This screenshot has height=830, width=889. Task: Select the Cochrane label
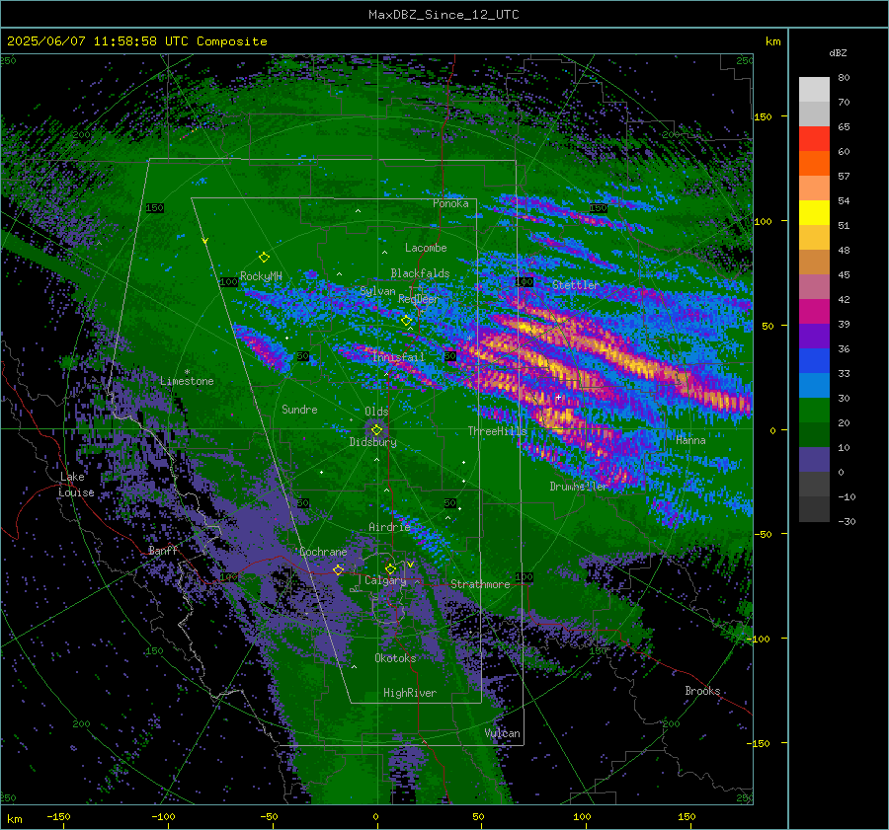pos(323,552)
